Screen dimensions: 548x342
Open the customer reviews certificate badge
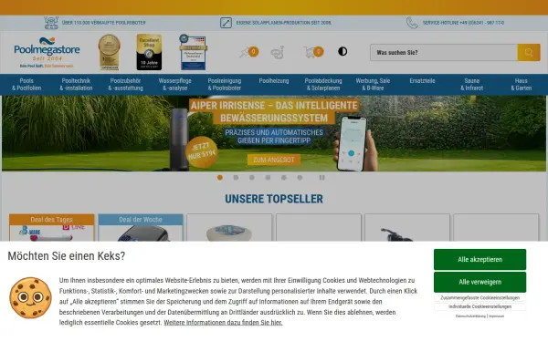pyautogui.click(x=194, y=52)
